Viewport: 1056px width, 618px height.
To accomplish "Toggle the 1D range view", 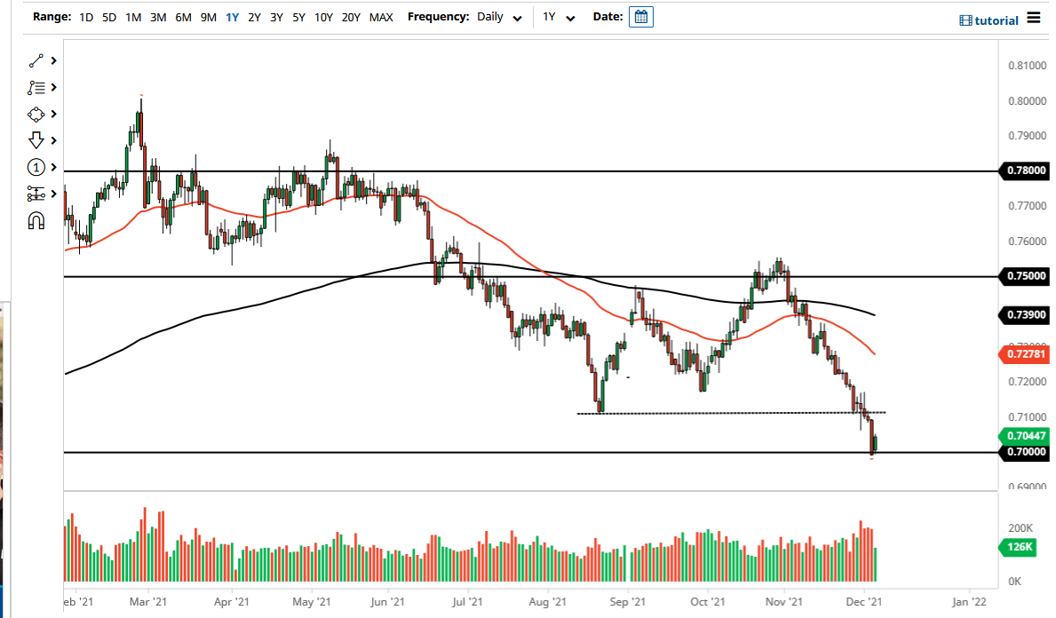I will [x=86, y=17].
